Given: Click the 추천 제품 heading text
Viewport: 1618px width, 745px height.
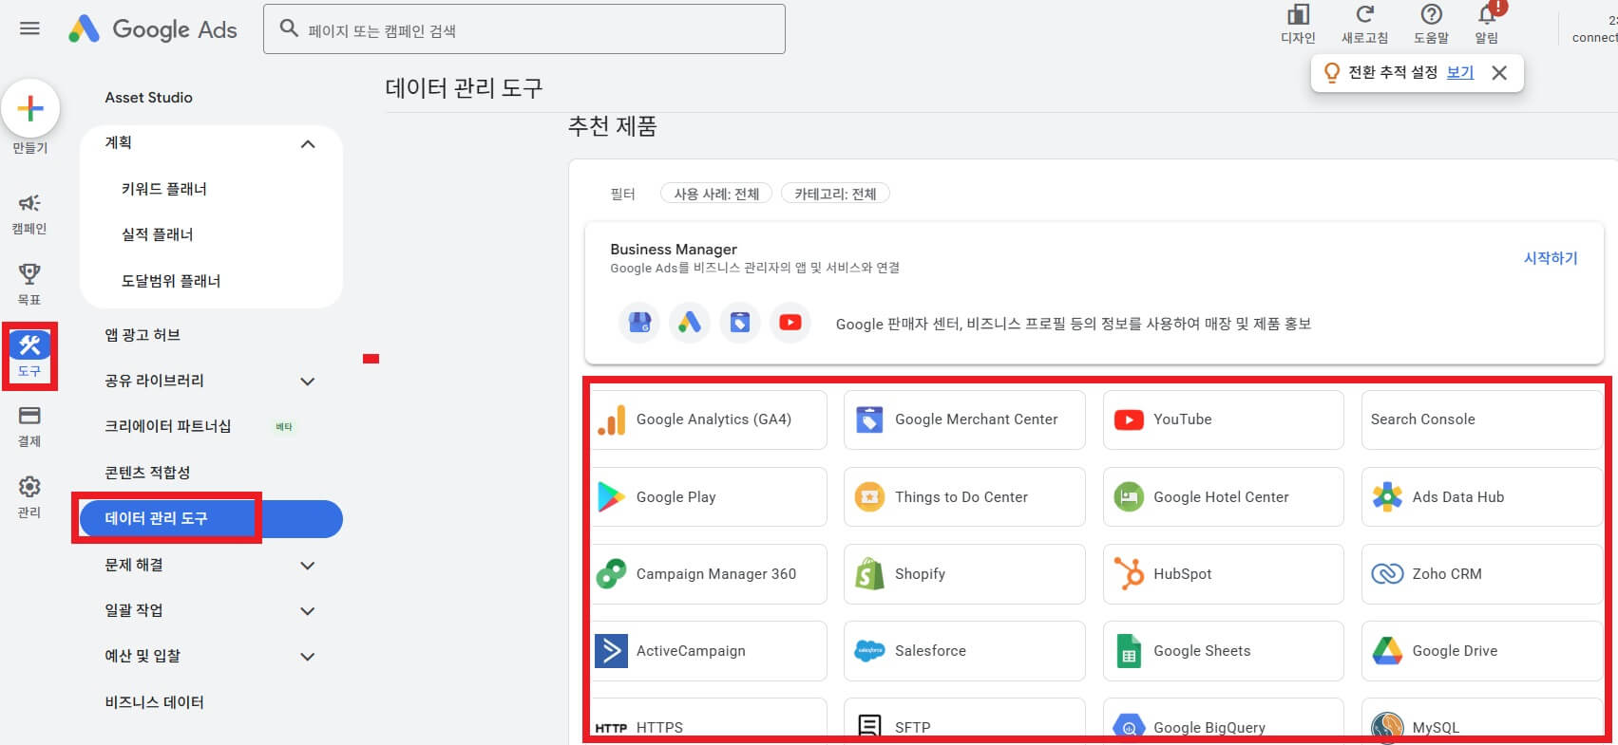Looking at the screenshot, I should 613,126.
